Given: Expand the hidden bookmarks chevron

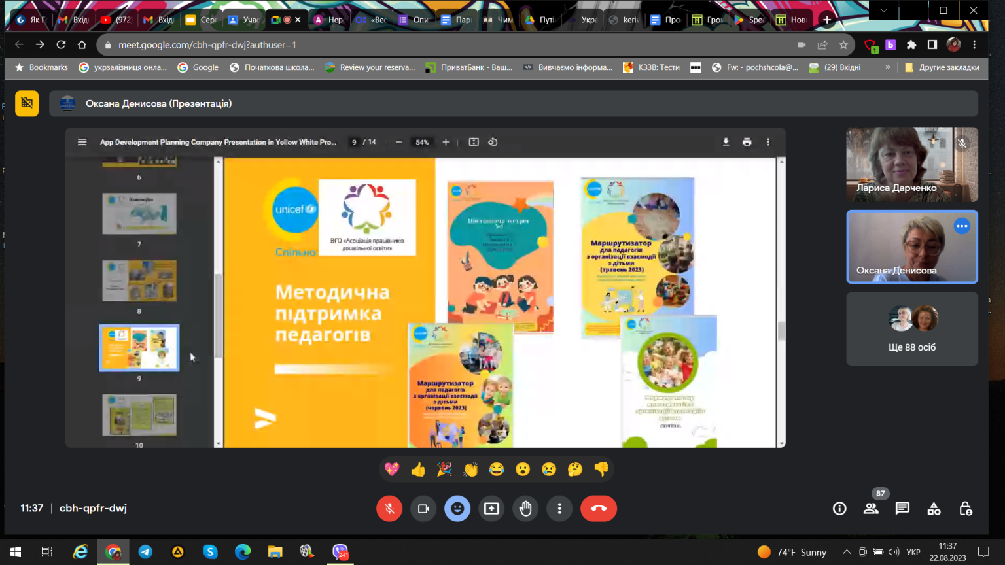Looking at the screenshot, I should (x=888, y=67).
